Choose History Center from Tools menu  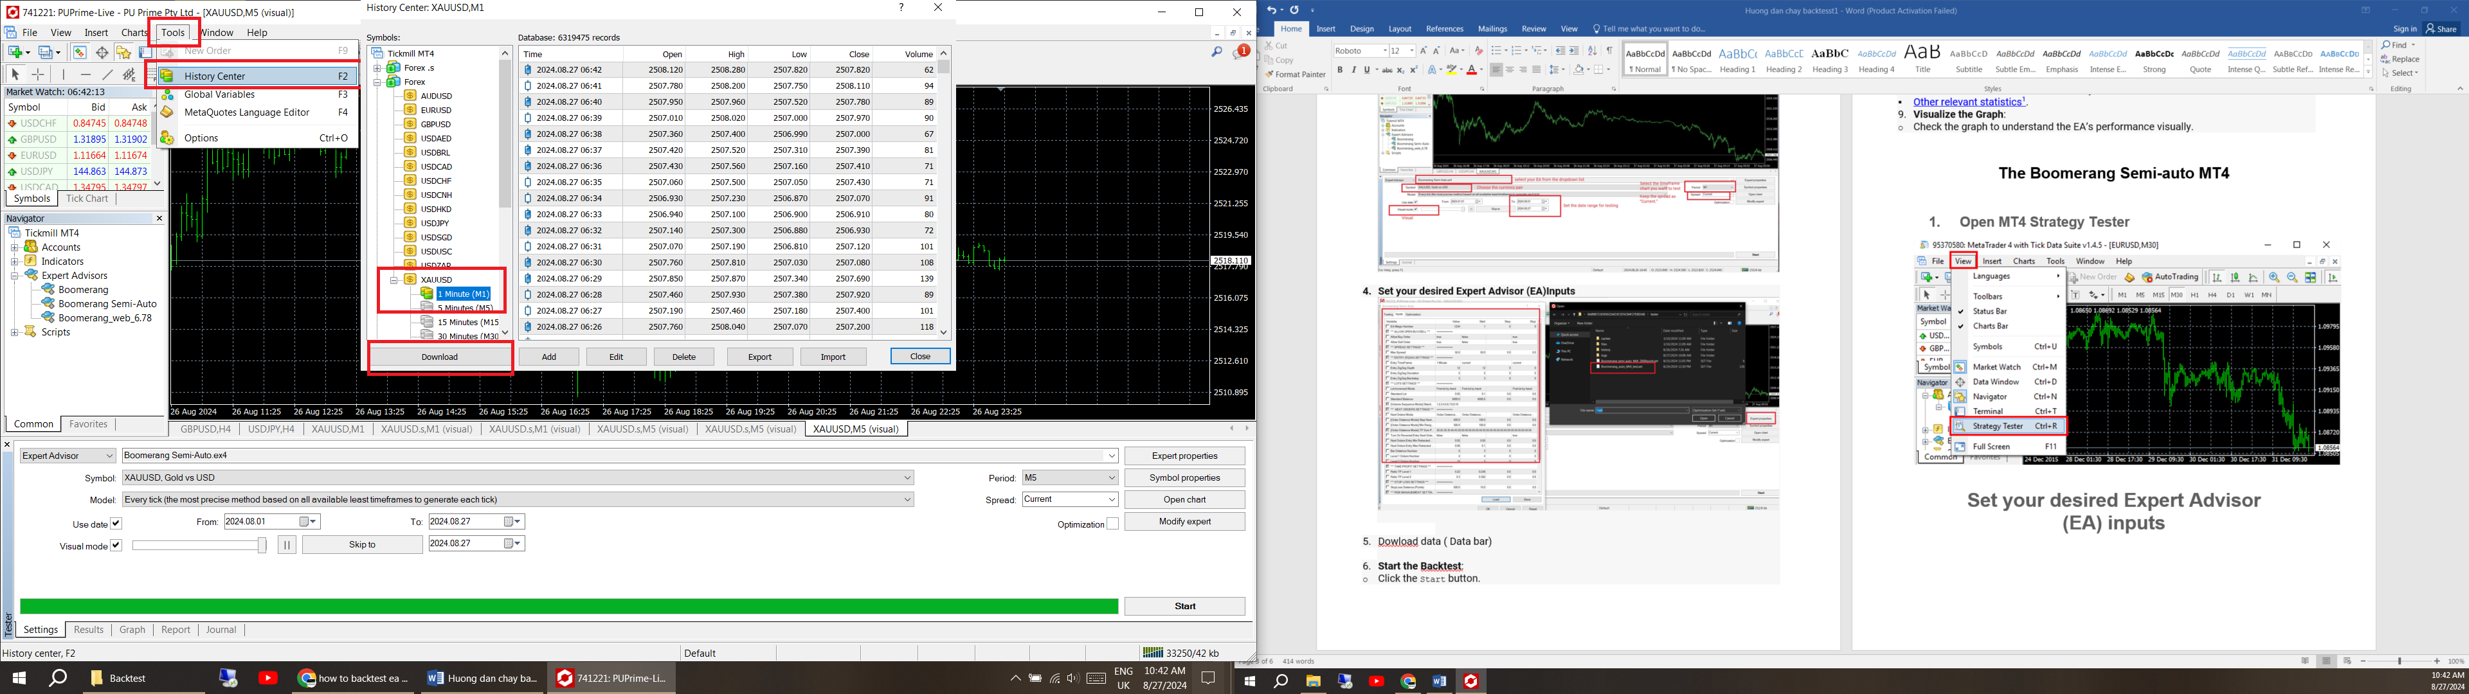click(x=257, y=76)
